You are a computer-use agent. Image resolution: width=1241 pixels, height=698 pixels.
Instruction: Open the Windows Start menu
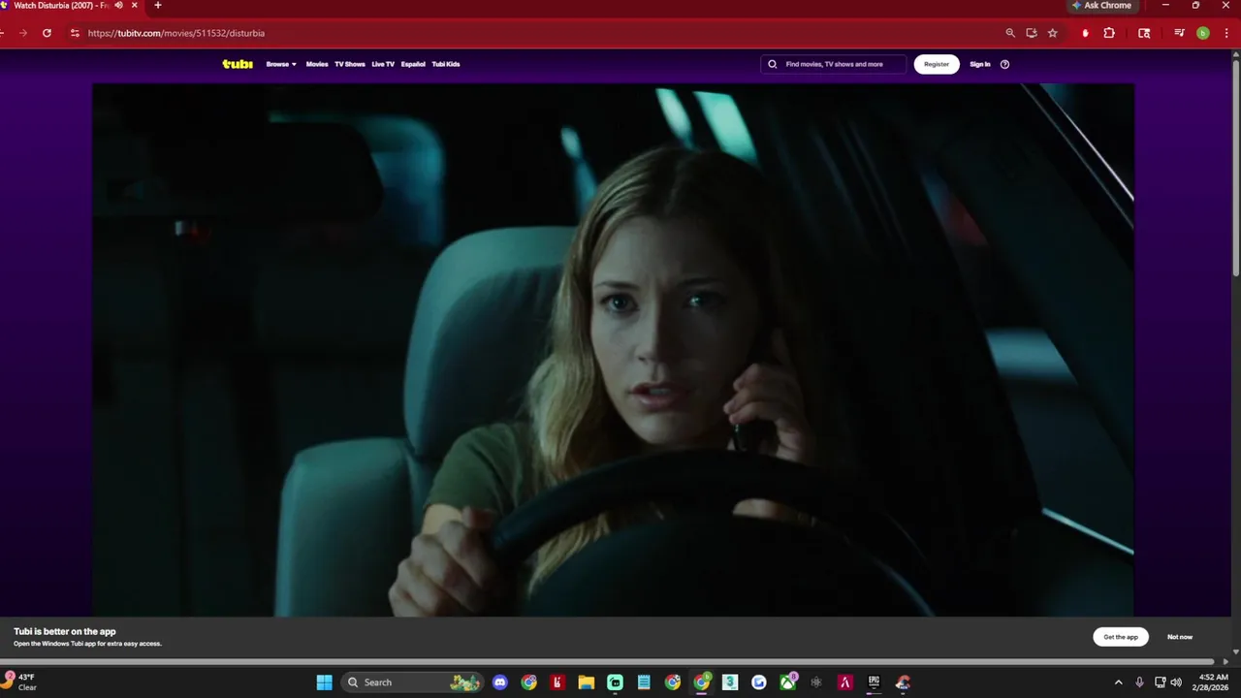pos(324,682)
